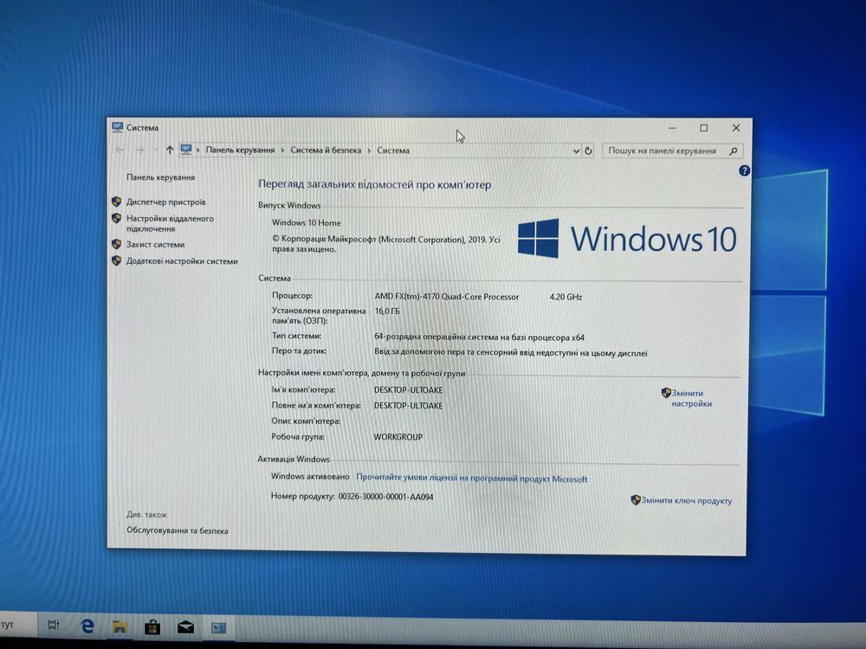Click the Microsoft Corporation 2019 copyright text
Image resolution: width=866 pixels, height=649 pixels.
pyautogui.click(x=386, y=244)
